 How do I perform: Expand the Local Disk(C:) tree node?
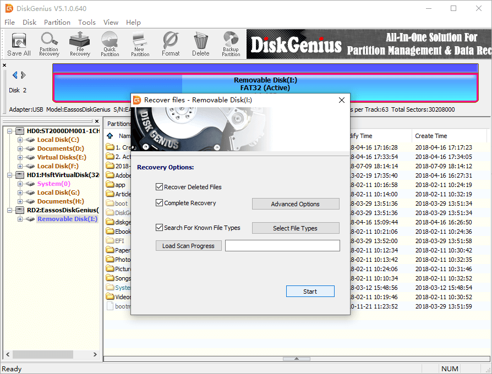(x=20, y=140)
